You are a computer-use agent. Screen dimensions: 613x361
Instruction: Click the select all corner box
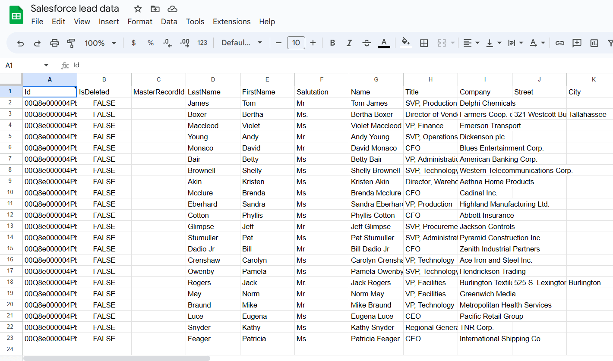[11, 79]
